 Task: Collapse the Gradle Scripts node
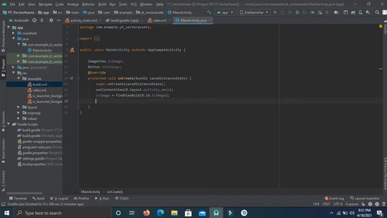click(x=9, y=124)
